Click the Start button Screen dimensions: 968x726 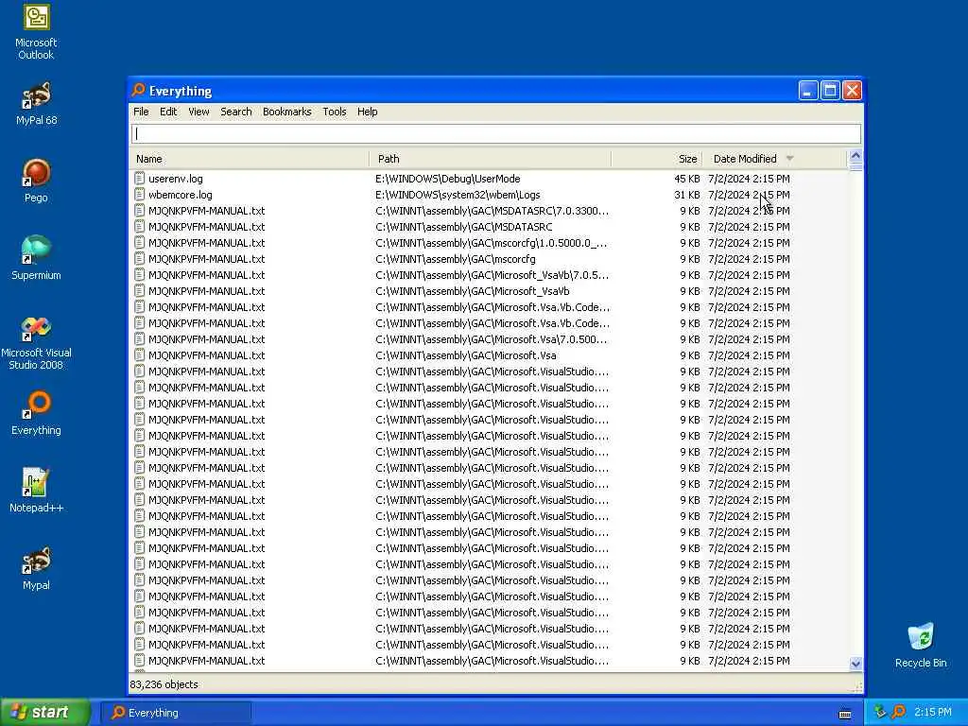(x=44, y=713)
